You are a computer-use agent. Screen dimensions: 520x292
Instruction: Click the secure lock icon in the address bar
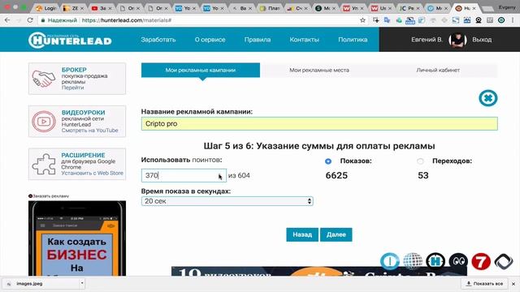click(43, 20)
